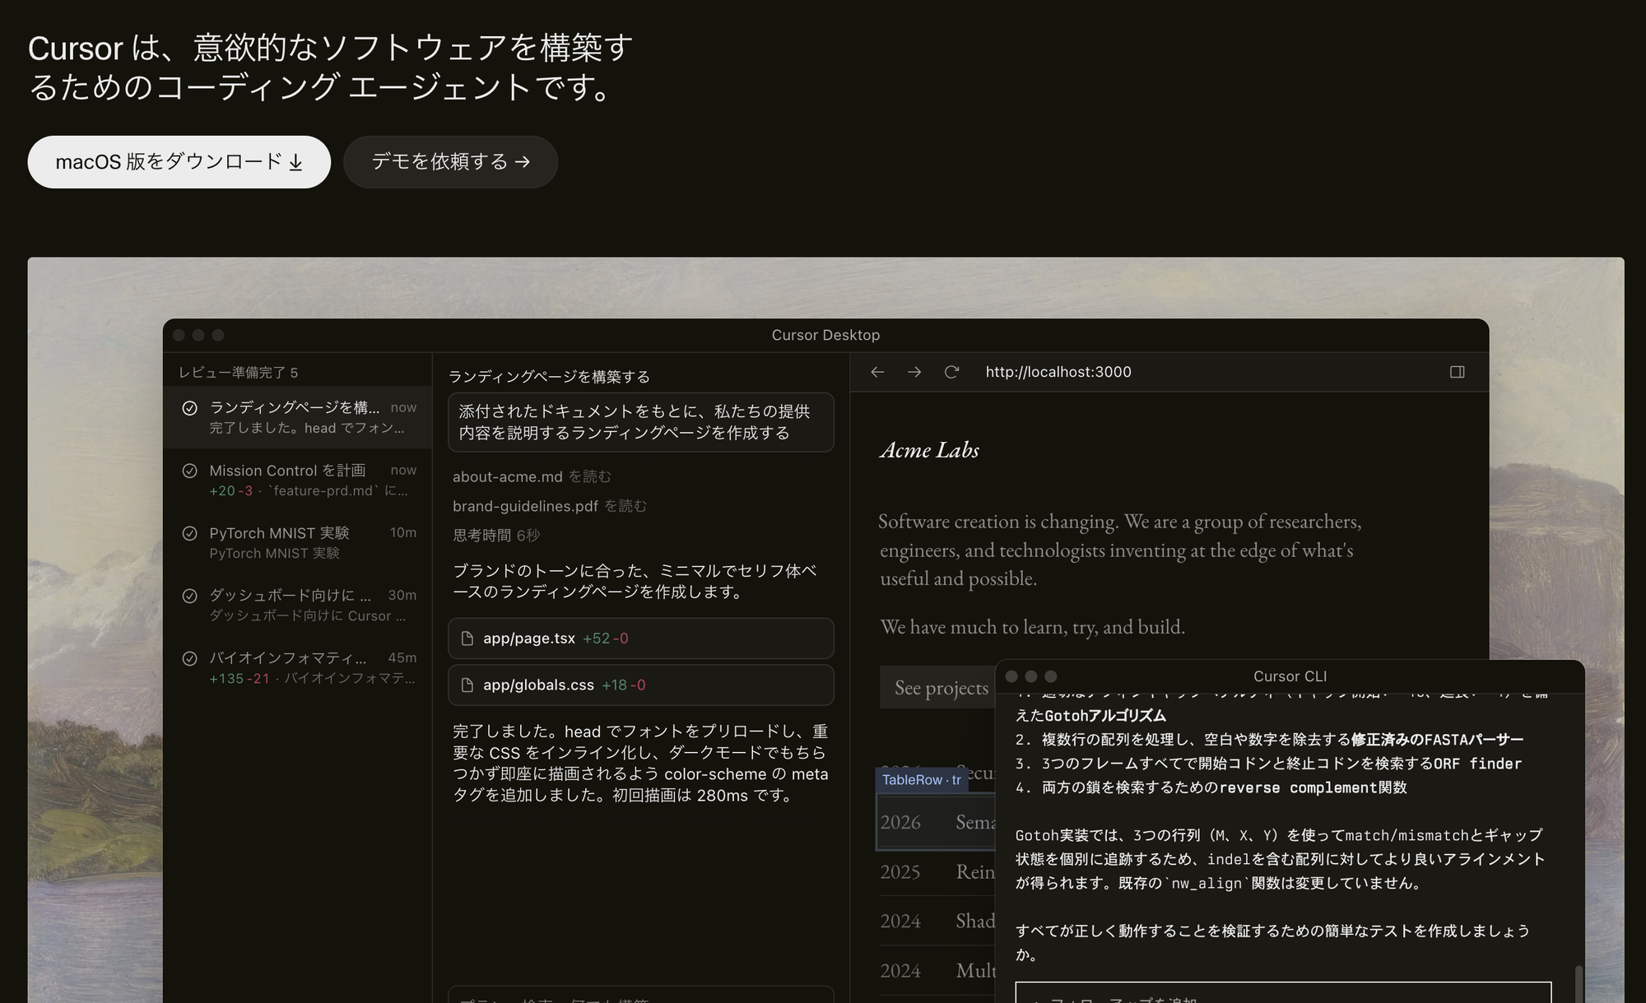1646x1003 pixels.
Task: Open the app/globals.css diff card
Action: point(640,685)
